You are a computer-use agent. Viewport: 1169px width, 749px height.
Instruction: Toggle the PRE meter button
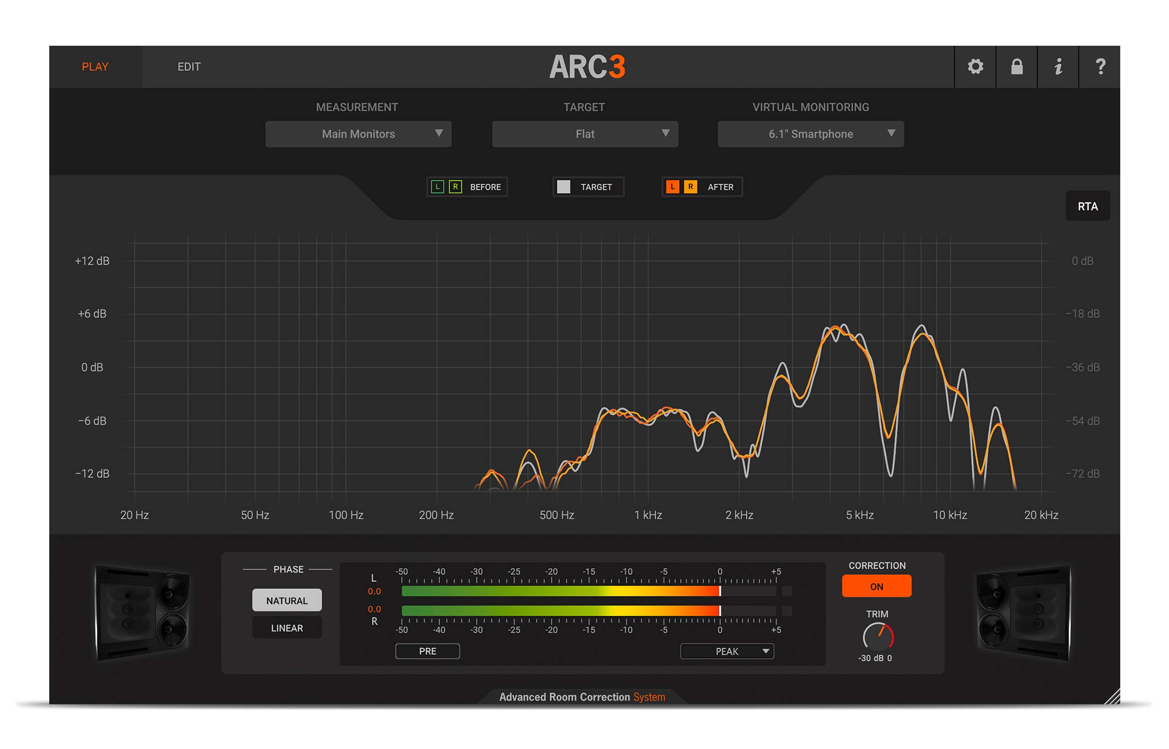428,651
